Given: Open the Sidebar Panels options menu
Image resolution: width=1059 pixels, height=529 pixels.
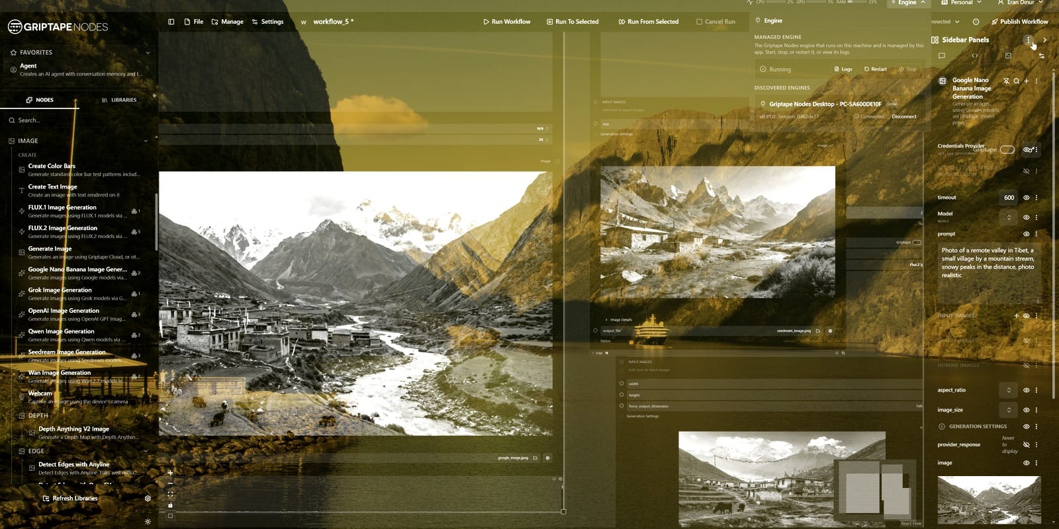Looking at the screenshot, I should [1029, 40].
